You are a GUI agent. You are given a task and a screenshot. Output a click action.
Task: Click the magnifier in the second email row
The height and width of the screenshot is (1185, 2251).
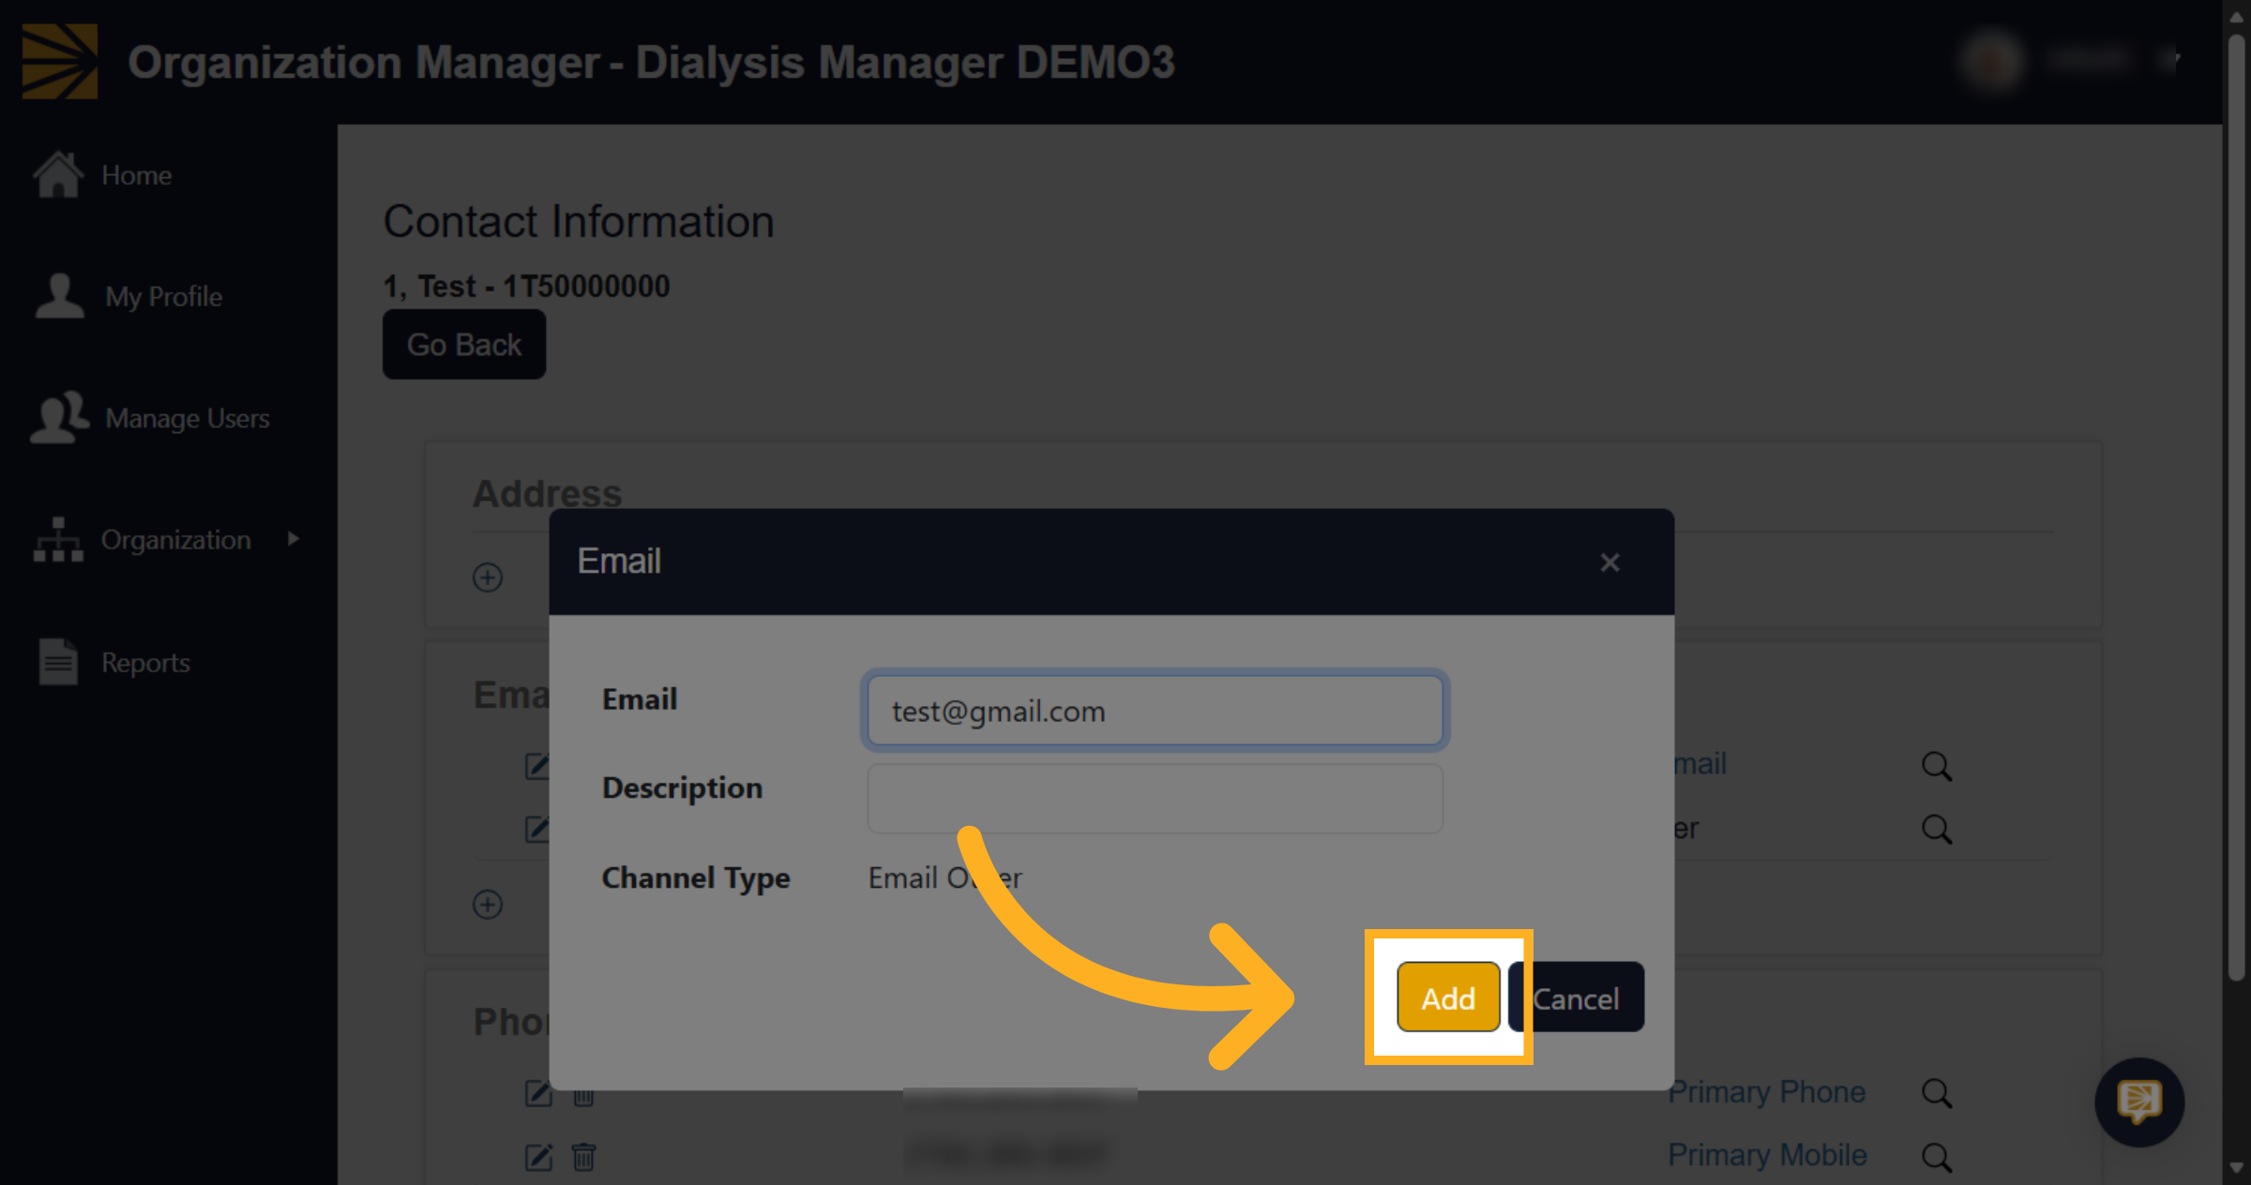point(1937,829)
